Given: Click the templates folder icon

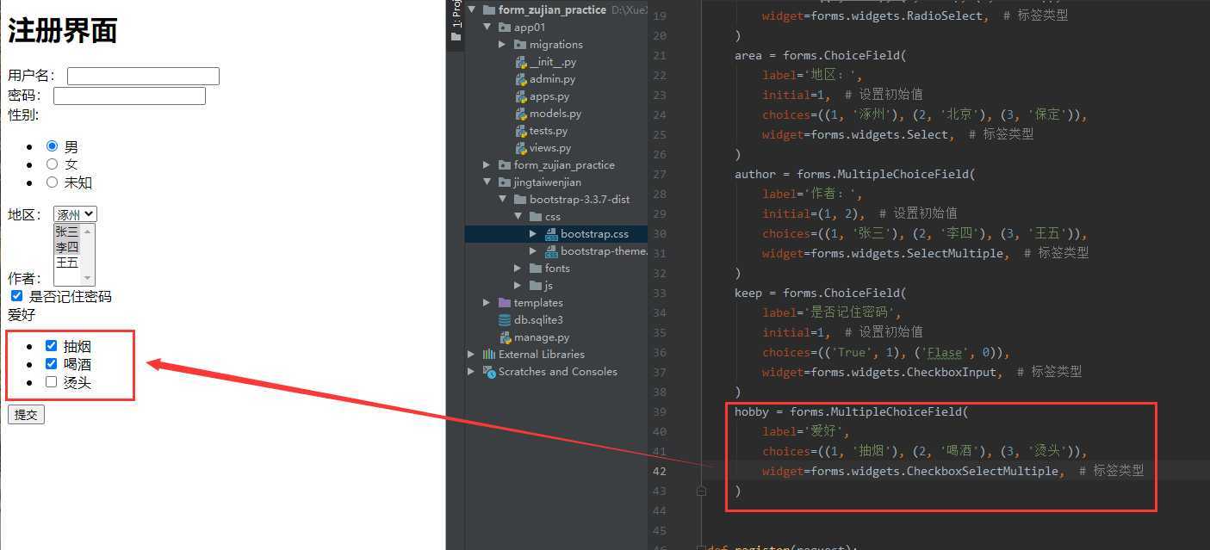Looking at the screenshot, I should [x=505, y=303].
